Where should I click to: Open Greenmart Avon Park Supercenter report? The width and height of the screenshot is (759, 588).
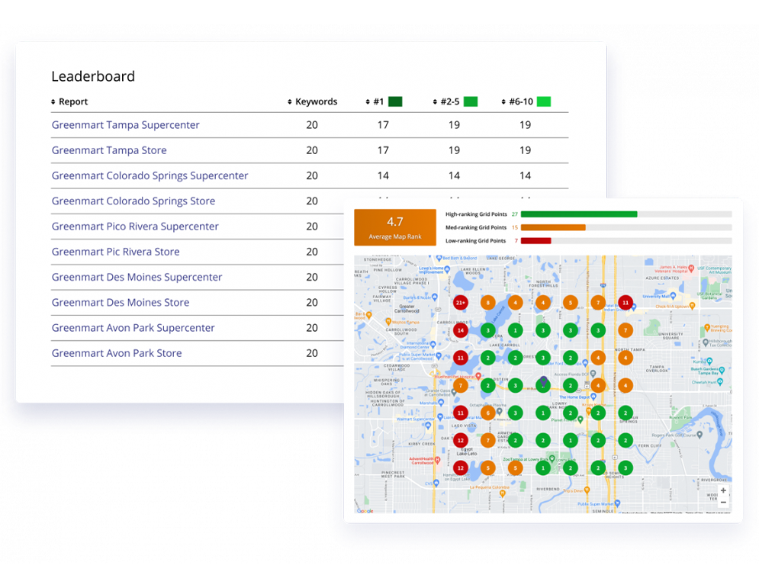coord(133,328)
